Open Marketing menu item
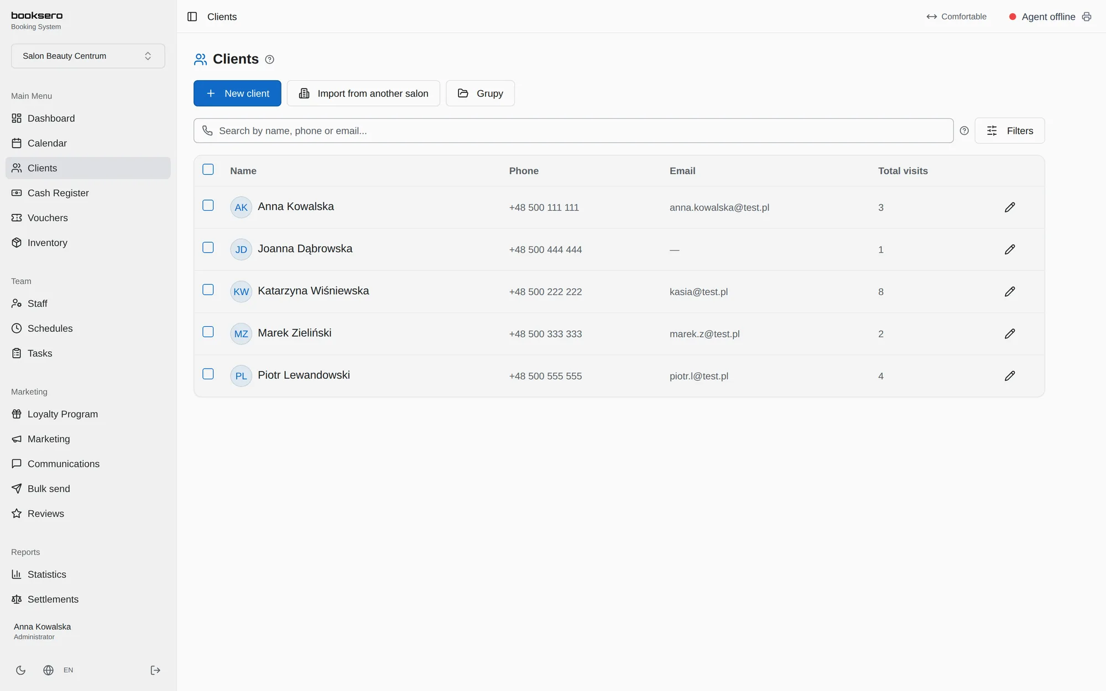 pyautogui.click(x=88, y=439)
